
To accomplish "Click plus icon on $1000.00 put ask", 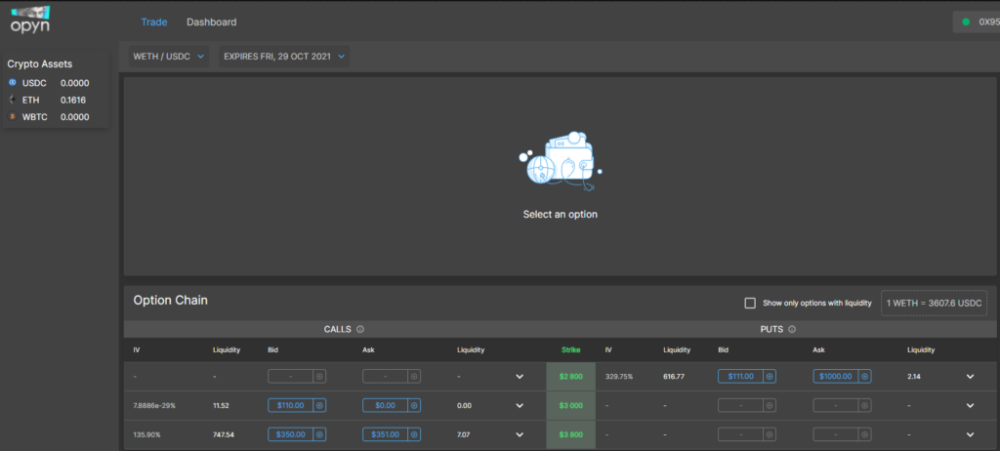I will [x=864, y=376].
